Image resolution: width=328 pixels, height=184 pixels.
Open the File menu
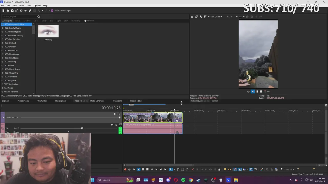click(x=3, y=6)
